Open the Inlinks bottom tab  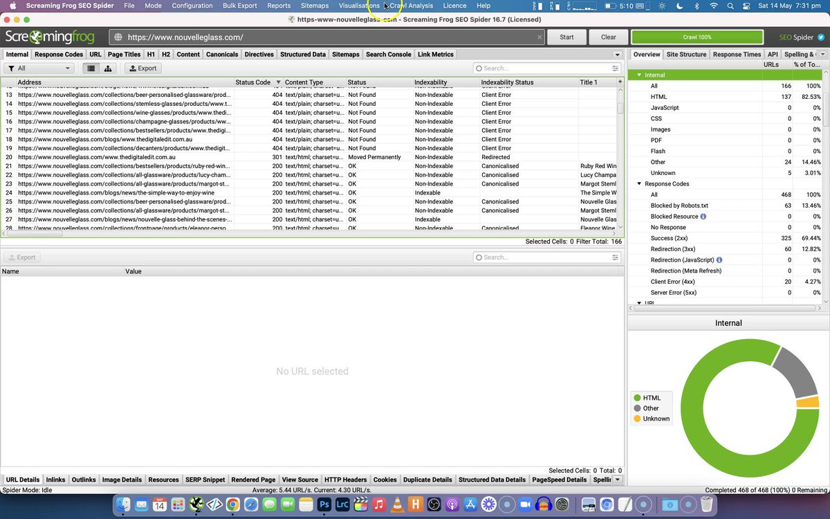tap(55, 480)
